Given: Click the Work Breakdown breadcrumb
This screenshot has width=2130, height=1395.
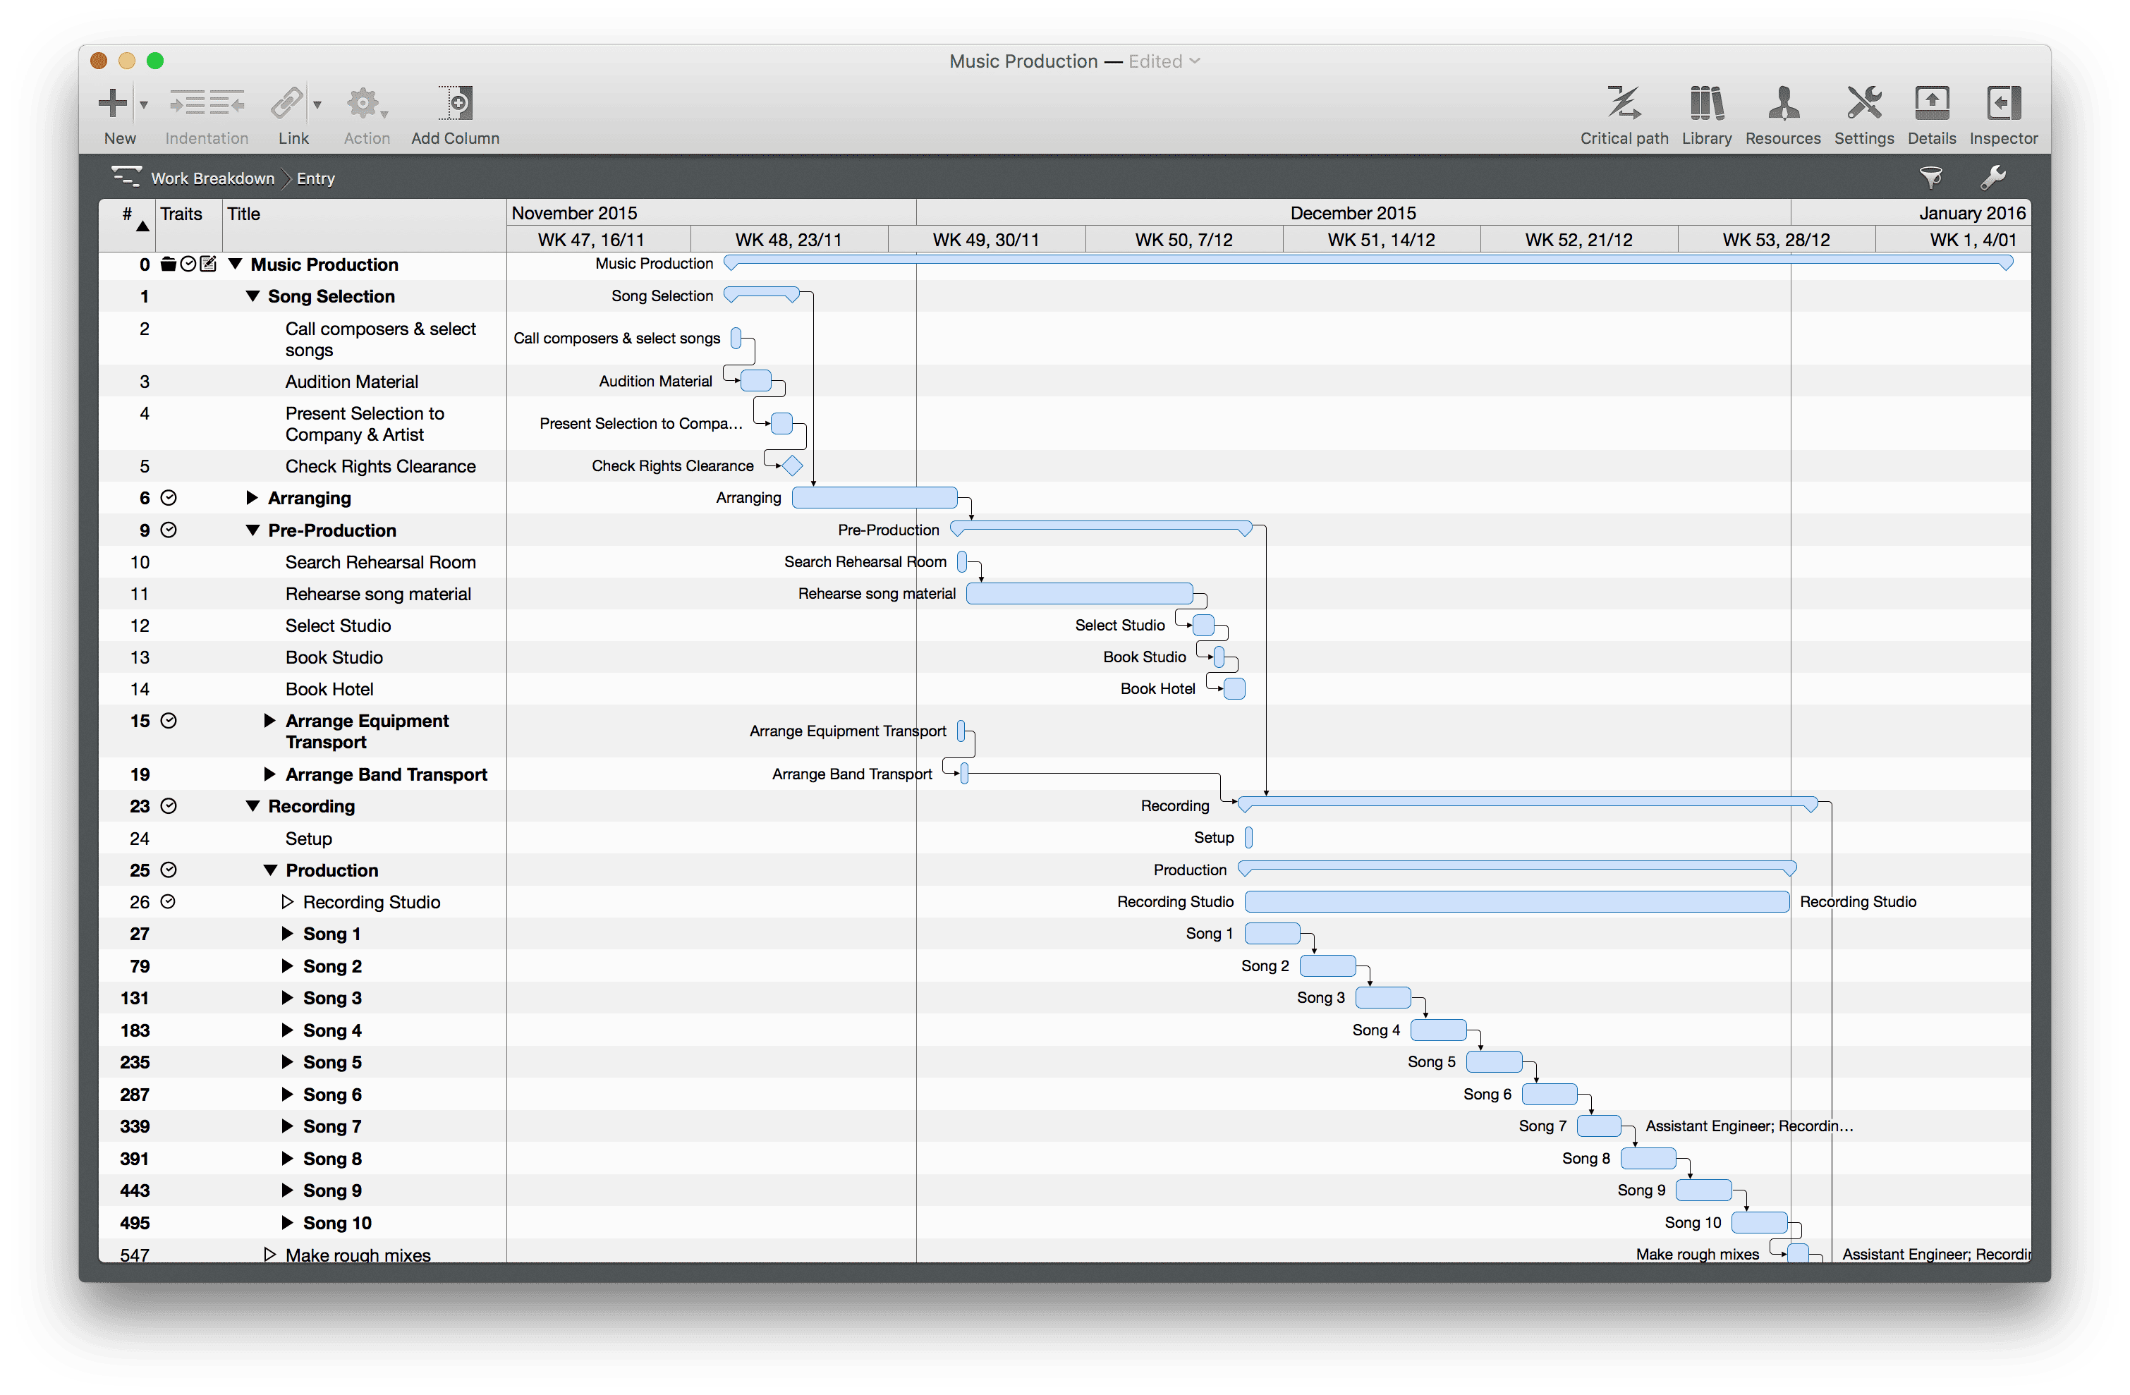Looking at the screenshot, I should [x=212, y=179].
